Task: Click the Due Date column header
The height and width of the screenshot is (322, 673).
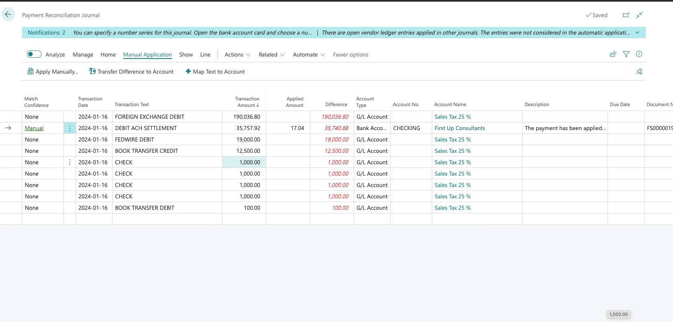Action: [x=620, y=104]
